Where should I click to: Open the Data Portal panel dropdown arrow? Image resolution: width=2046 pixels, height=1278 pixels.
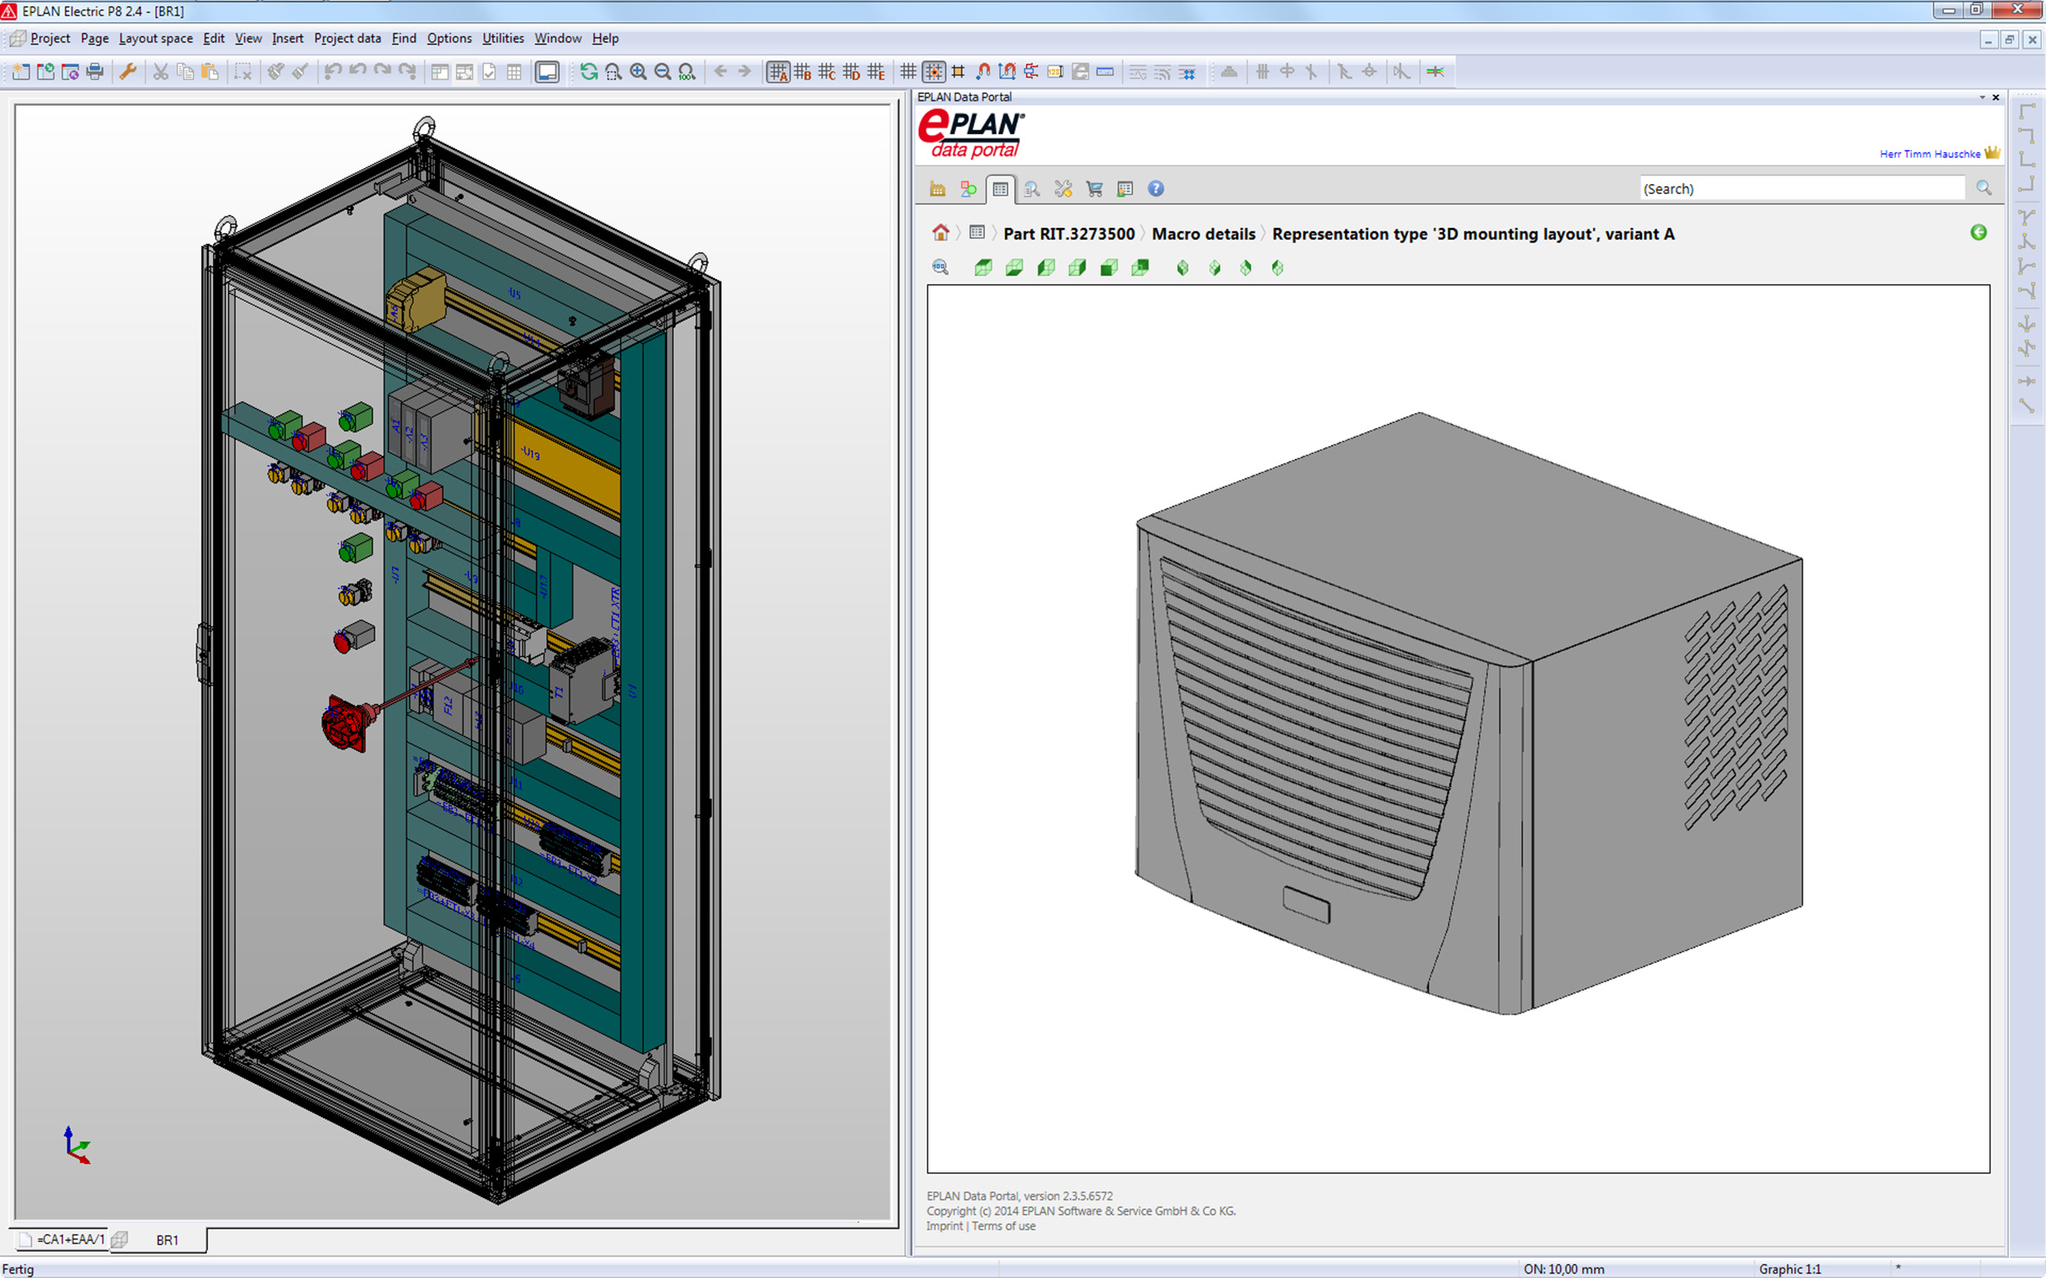(1982, 97)
